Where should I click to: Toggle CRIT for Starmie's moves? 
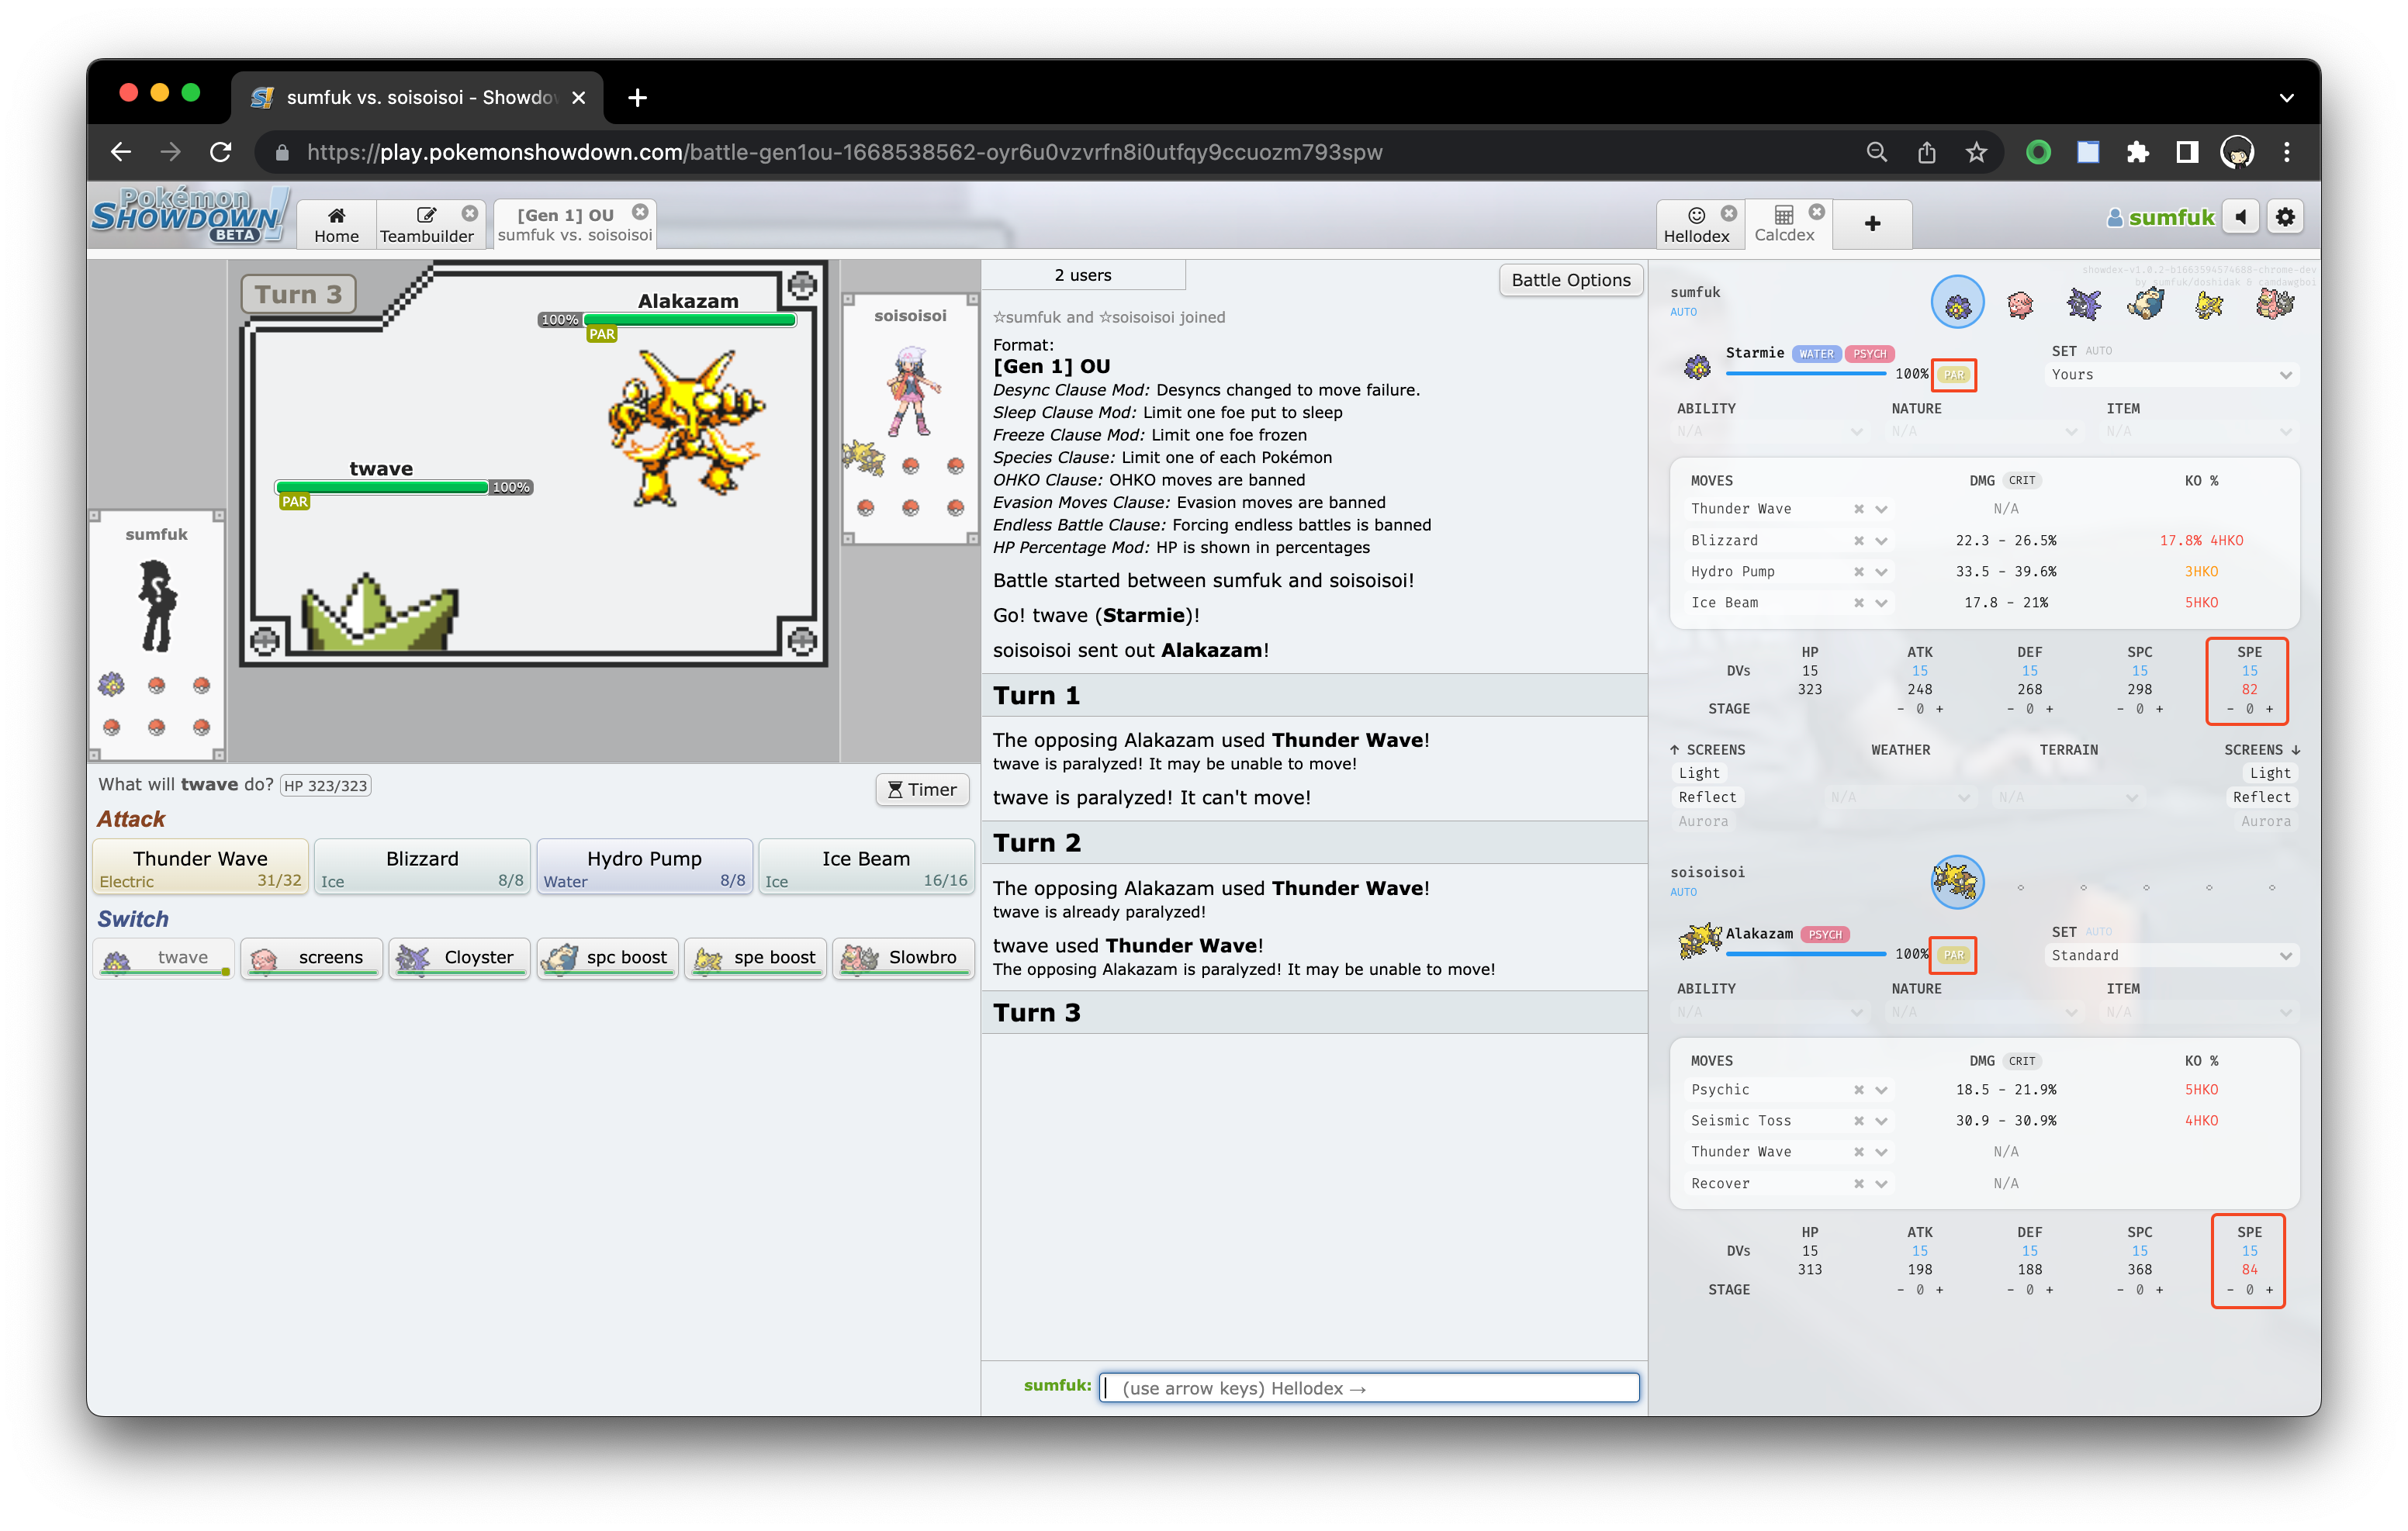[x=2021, y=481]
